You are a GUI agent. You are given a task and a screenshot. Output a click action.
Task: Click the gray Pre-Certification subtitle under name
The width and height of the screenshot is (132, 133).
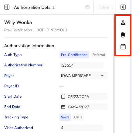pos(18,30)
